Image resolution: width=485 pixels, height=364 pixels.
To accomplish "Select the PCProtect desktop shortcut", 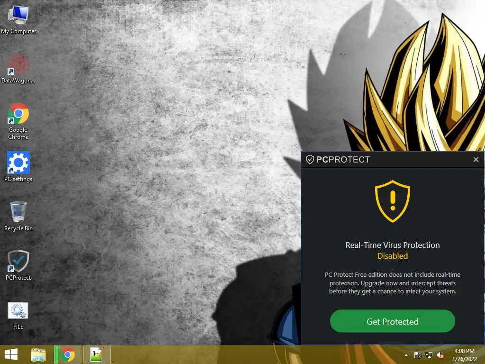I will click(x=18, y=265).
